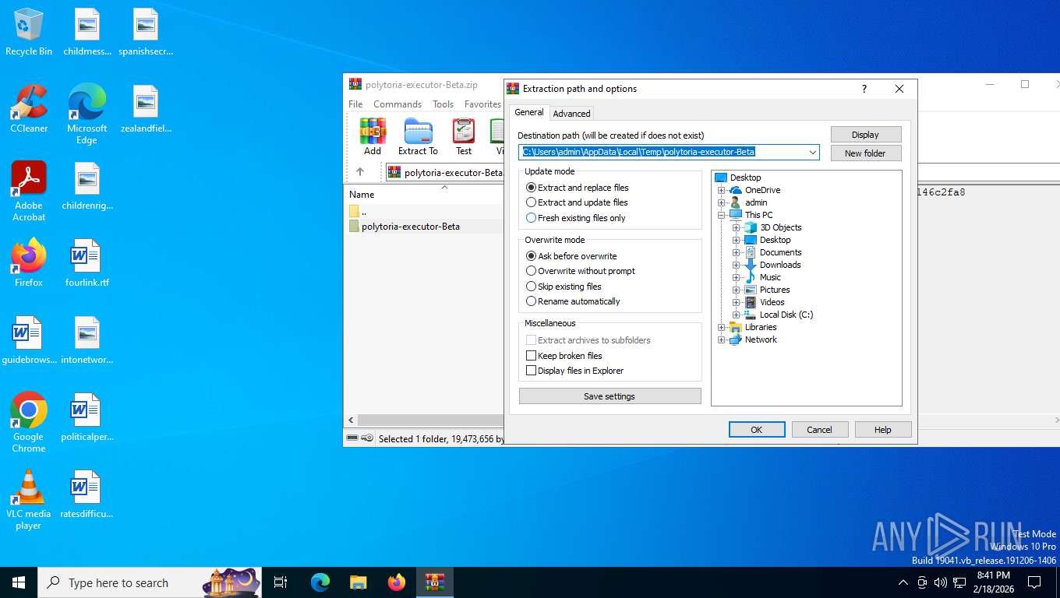Select Extract and update files option

[x=577, y=202]
